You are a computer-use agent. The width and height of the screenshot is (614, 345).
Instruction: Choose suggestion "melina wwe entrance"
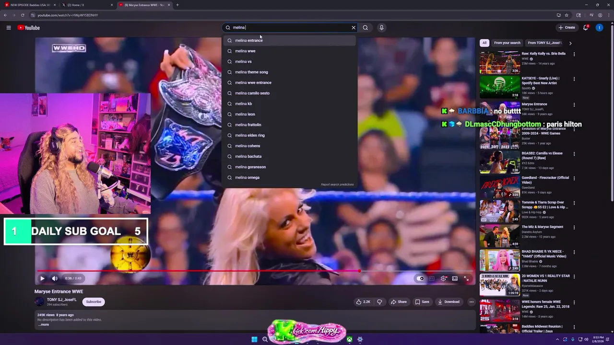289,82
